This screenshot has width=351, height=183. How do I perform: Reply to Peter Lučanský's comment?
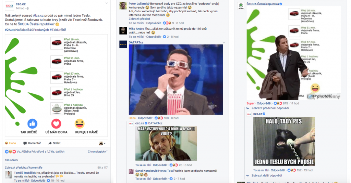point(153,23)
